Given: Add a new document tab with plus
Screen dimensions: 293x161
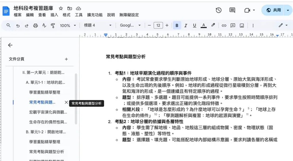Looking at the screenshot, I should tap(66, 59).
